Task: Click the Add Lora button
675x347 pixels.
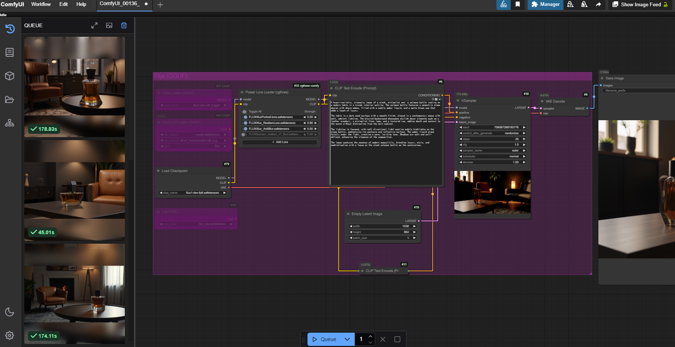Action: (280, 142)
